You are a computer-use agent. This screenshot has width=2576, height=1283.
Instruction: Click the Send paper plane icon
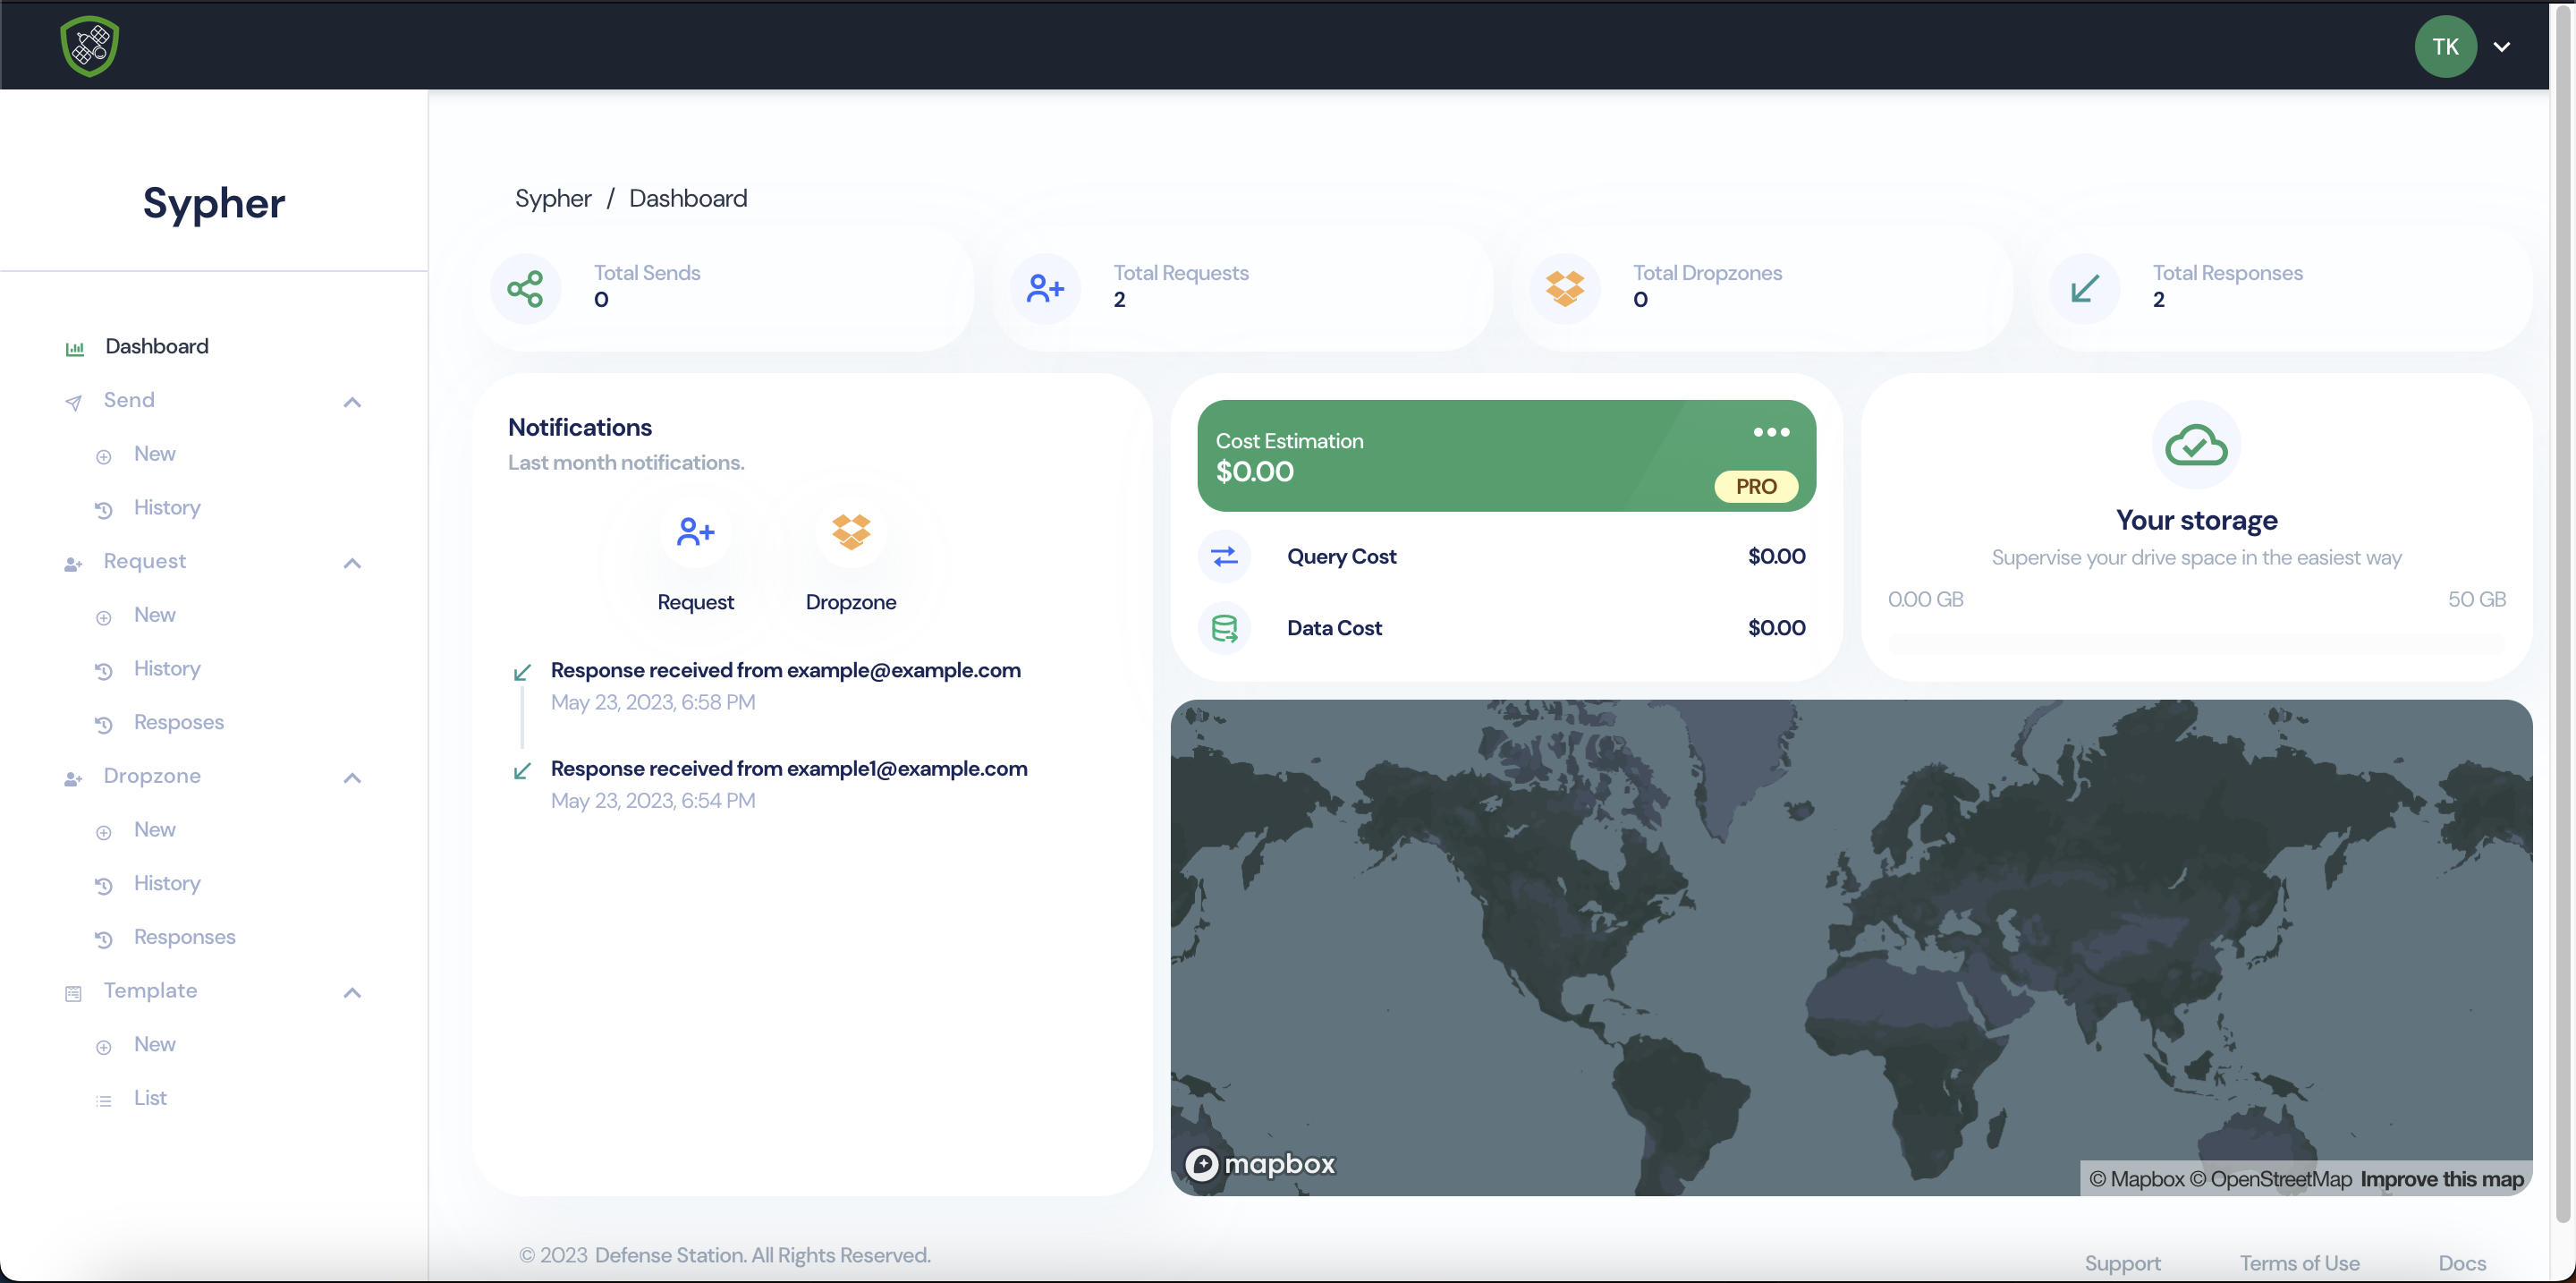(73, 403)
